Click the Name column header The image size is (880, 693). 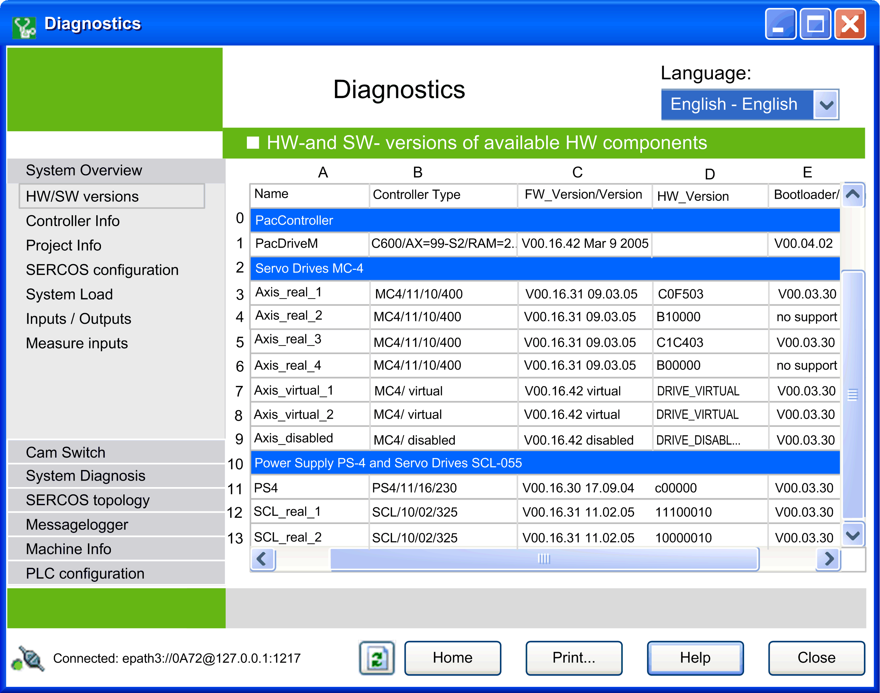(310, 195)
